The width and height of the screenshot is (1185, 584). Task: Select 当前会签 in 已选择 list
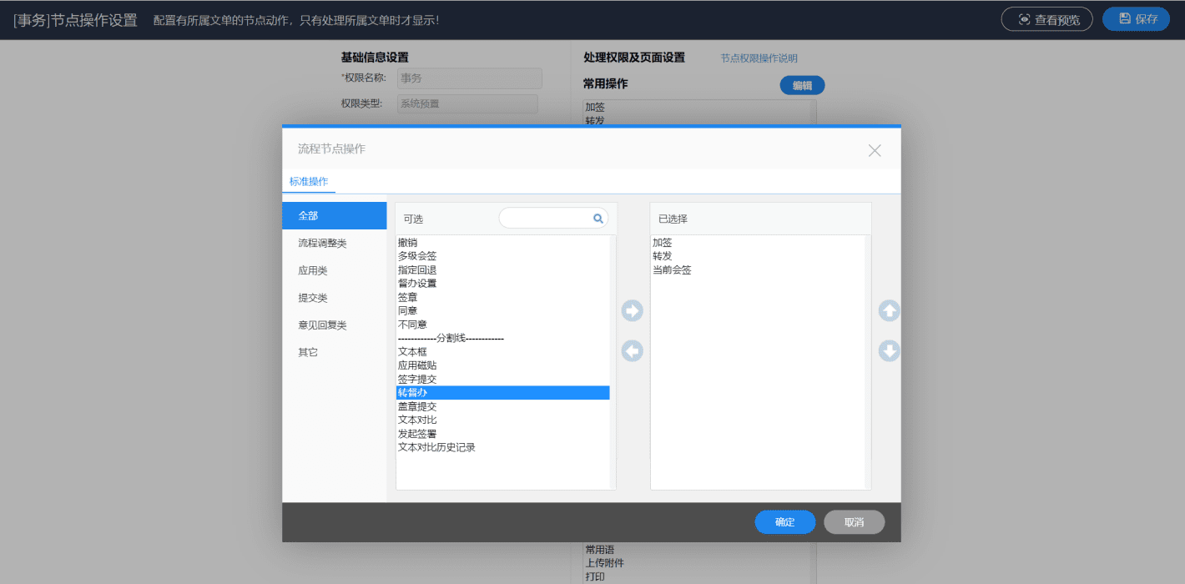point(758,269)
